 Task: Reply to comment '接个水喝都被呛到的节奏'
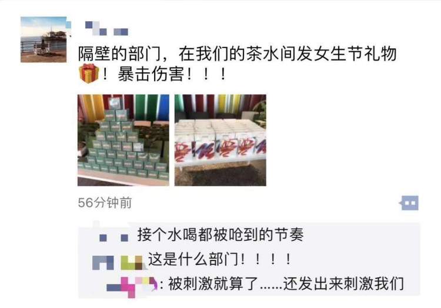(x=220, y=235)
